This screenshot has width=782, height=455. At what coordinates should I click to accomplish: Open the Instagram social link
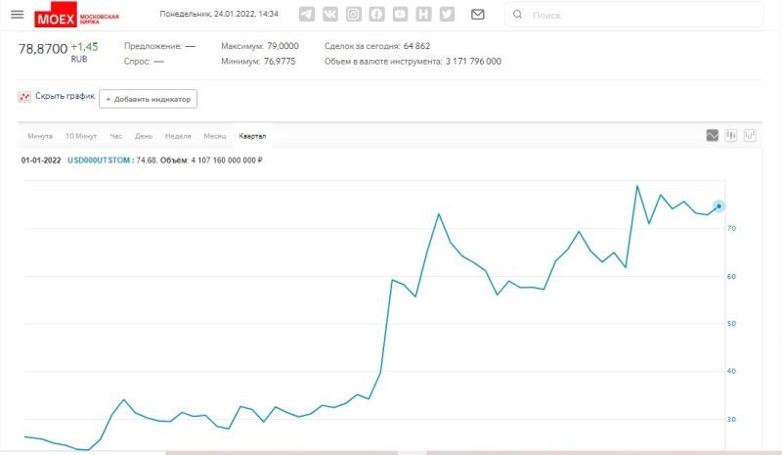coord(354,15)
